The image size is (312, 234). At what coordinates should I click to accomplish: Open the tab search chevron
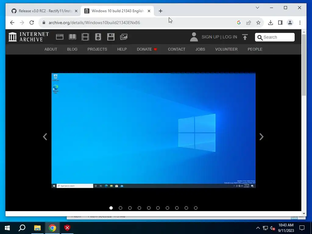[257, 8]
